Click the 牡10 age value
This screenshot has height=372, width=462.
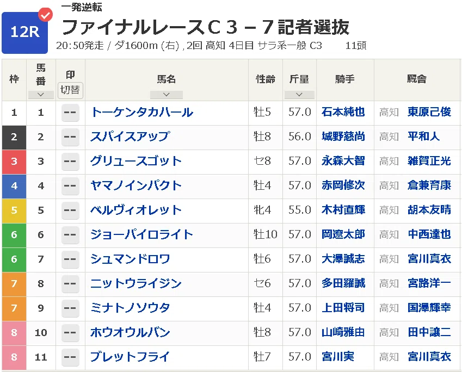point(266,234)
